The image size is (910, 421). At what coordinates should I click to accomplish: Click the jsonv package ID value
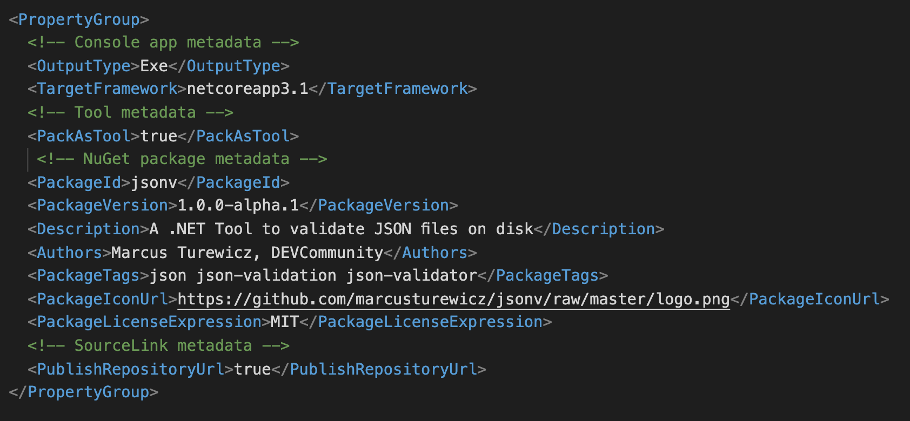pyautogui.click(x=154, y=182)
